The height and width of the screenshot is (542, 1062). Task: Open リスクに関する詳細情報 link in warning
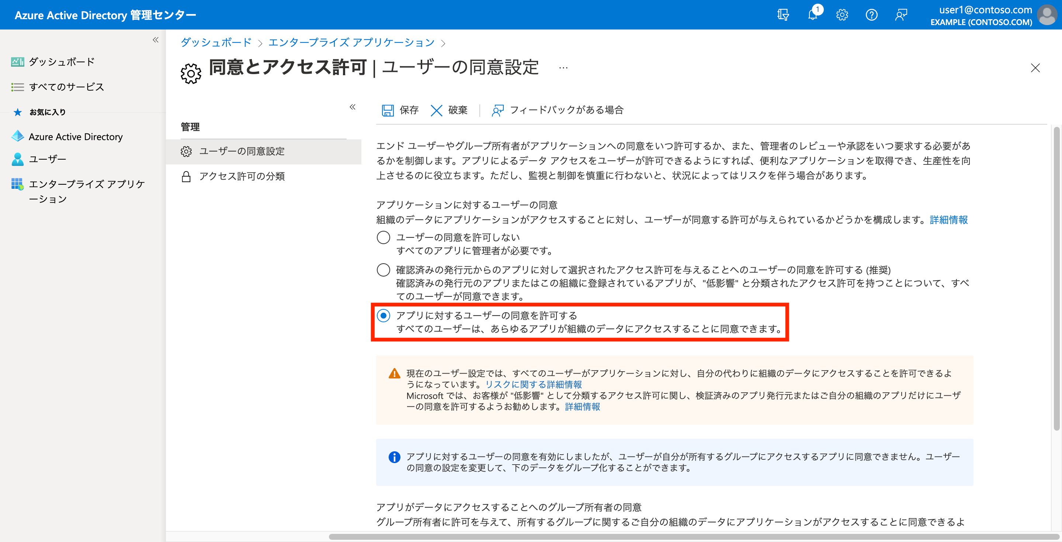coord(534,385)
